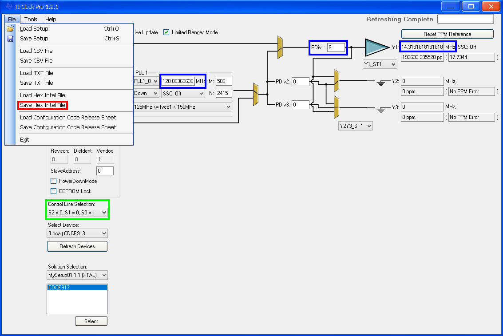Choose Save Setup from File menu

tap(69, 39)
